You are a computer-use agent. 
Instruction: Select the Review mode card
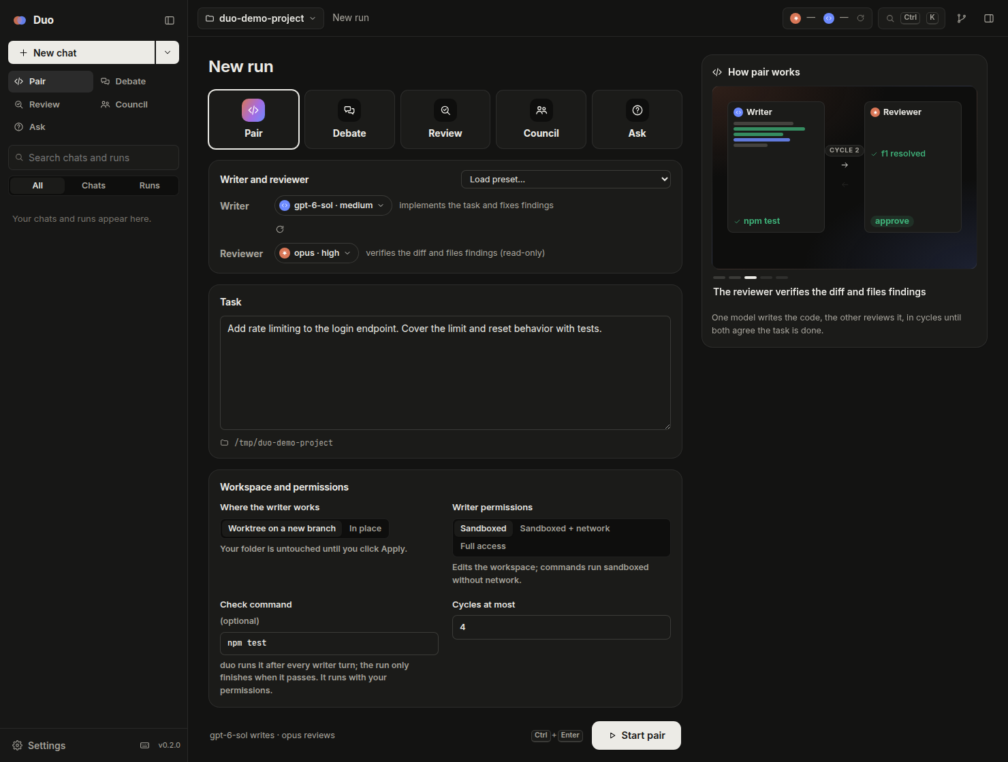[445, 119]
